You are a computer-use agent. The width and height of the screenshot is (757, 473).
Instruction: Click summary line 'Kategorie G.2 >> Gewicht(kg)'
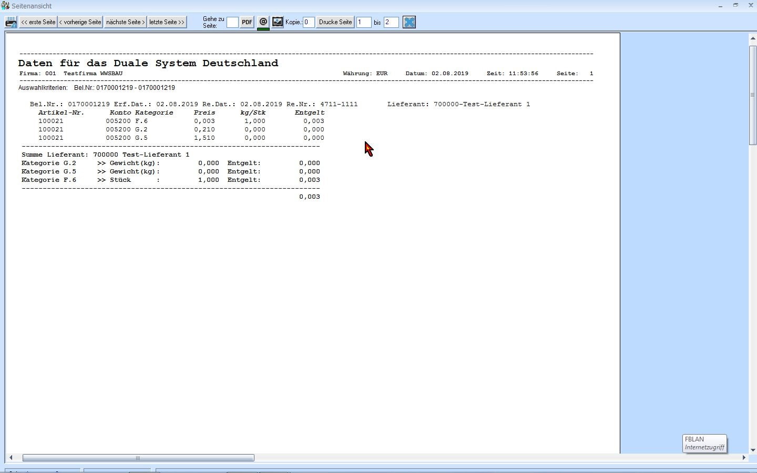[x=171, y=163]
